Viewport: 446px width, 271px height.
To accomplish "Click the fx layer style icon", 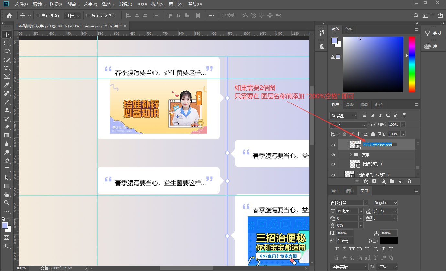I will [366, 182].
